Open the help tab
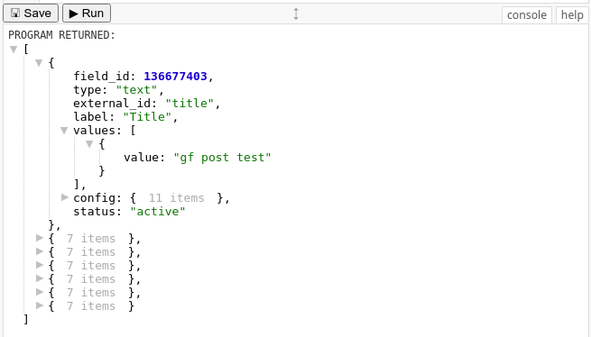 click(x=572, y=14)
